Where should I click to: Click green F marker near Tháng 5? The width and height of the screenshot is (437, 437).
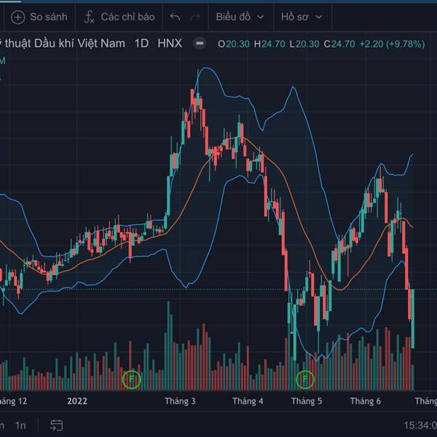pos(305,379)
